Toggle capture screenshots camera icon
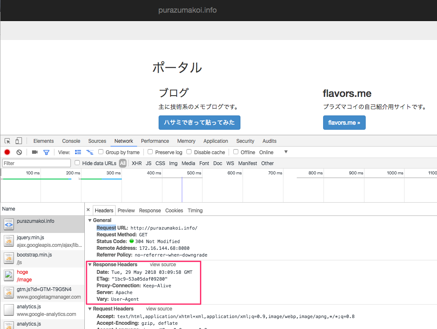This screenshot has height=329, width=437. click(x=35, y=152)
